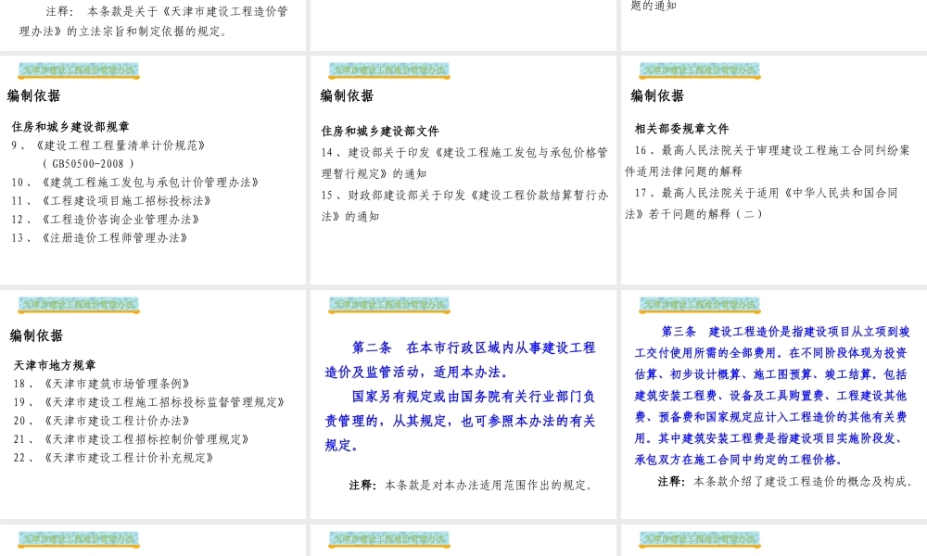The height and width of the screenshot is (556, 927).
Task: Open the slide thumbnail titled 住房和城乡建设部文件
Action: click(x=463, y=170)
